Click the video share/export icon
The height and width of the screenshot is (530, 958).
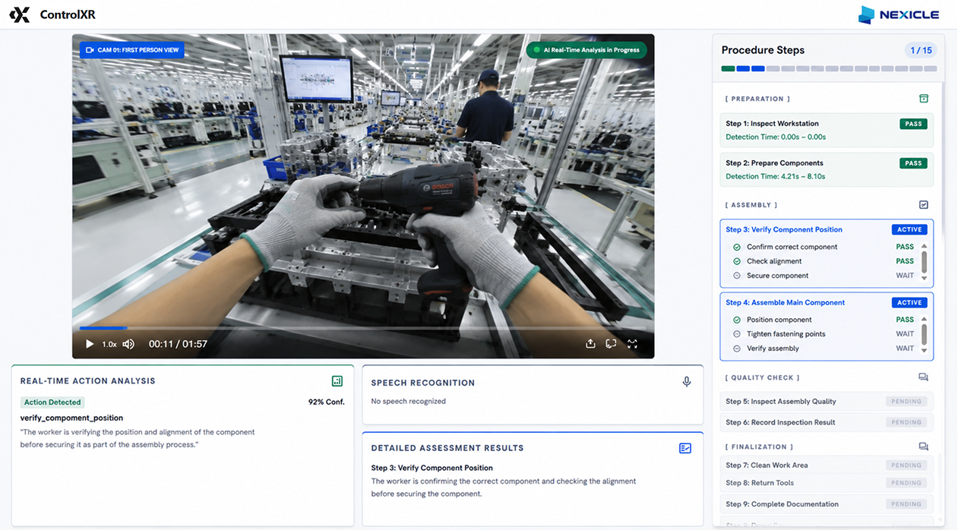pos(590,344)
